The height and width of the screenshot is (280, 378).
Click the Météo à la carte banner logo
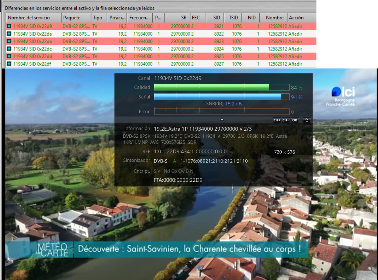53,250
